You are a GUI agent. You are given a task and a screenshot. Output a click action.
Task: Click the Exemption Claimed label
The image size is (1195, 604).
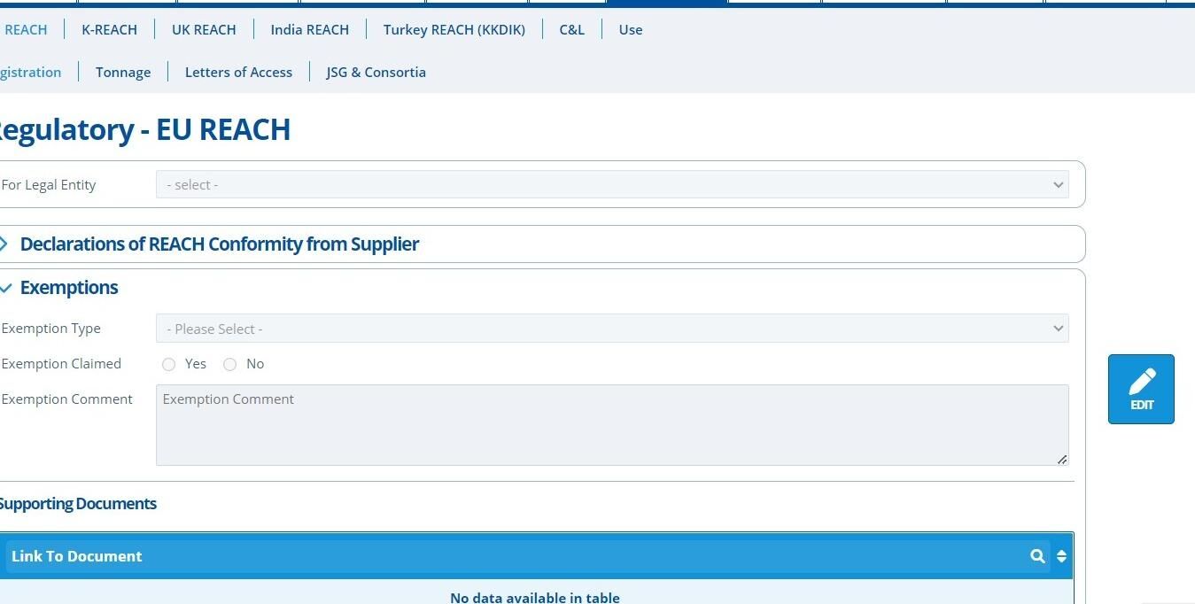tap(61, 364)
